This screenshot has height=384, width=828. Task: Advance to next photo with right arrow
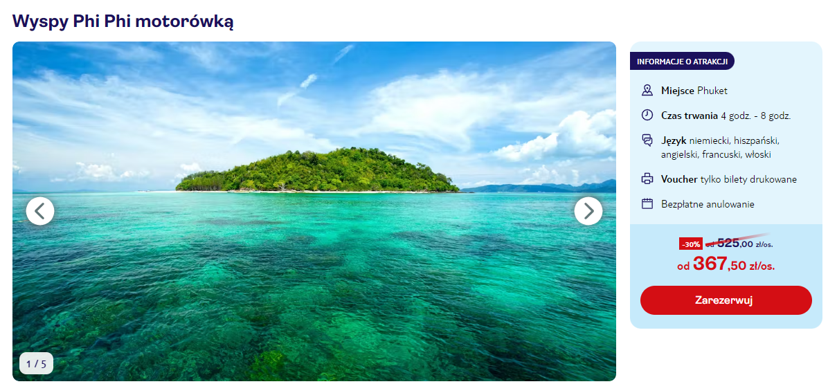[x=588, y=211]
